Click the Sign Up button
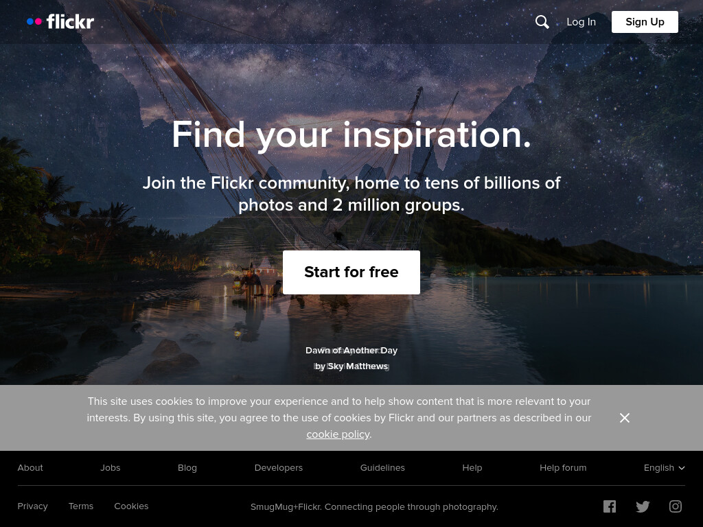The image size is (703, 527). click(645, 22)
